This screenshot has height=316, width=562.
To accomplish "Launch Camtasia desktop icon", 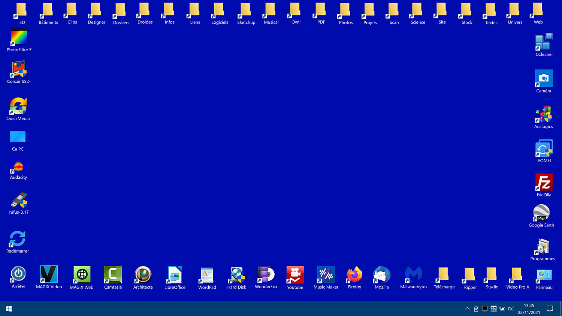I will tap(113, 275).
